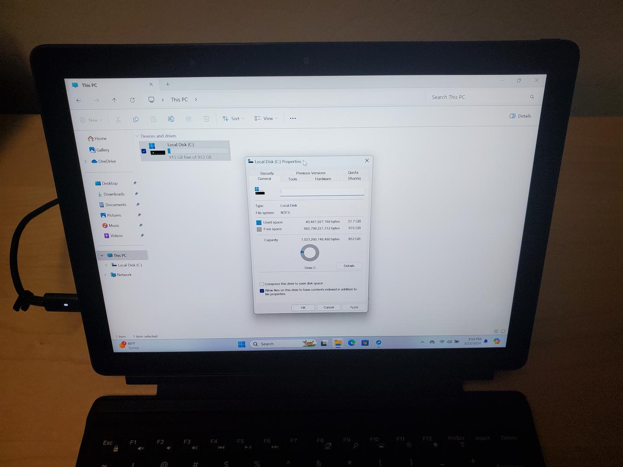The image size is (623, 467).
Task: Toggle Allow files to be indexed checkbox
Action: point(262,291)
